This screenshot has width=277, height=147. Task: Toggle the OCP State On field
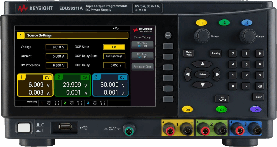[x=114, y=47]
